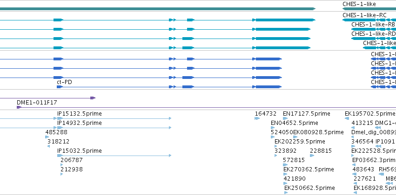Open the EK250662.5prime EST label

(309, 188)
